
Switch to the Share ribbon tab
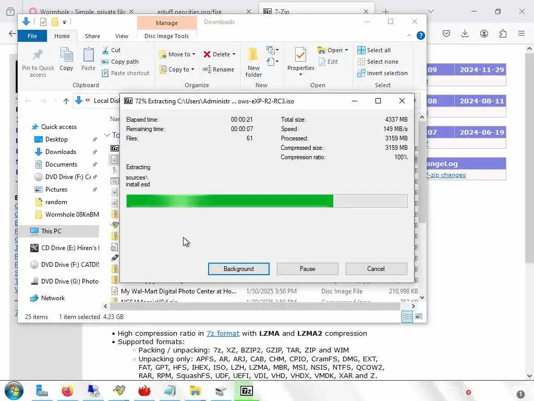pyautogui.click(x=92, y=36)
